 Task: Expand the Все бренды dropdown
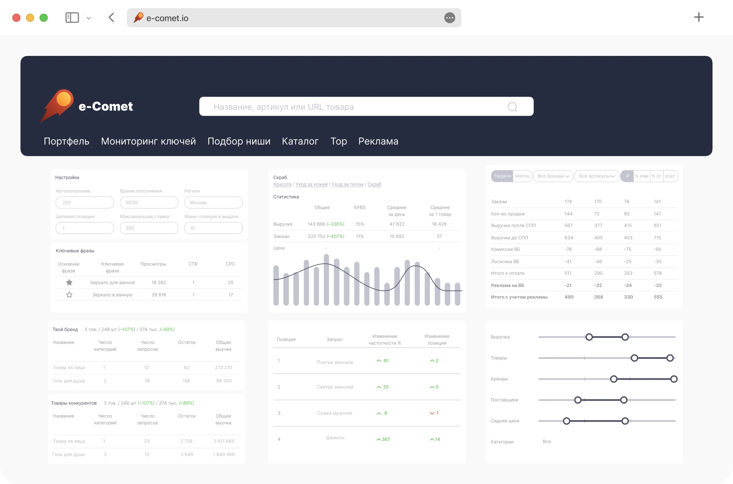tap(553, 176)
